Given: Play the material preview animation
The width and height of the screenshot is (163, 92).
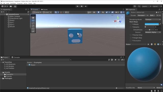Looking at the screenshot, I should [148, 44].
